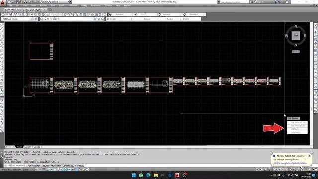Click the E compass direction on ViewCube

305,36
